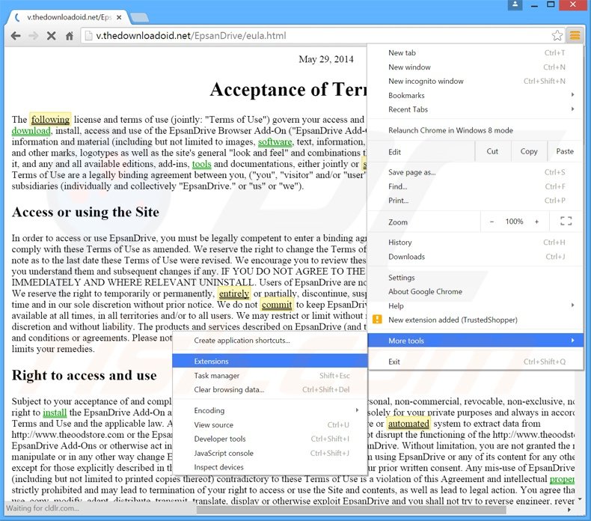Stop loading the page with X button
The height and width of the screenshot is (521, 591).
(x=52, y=36)
